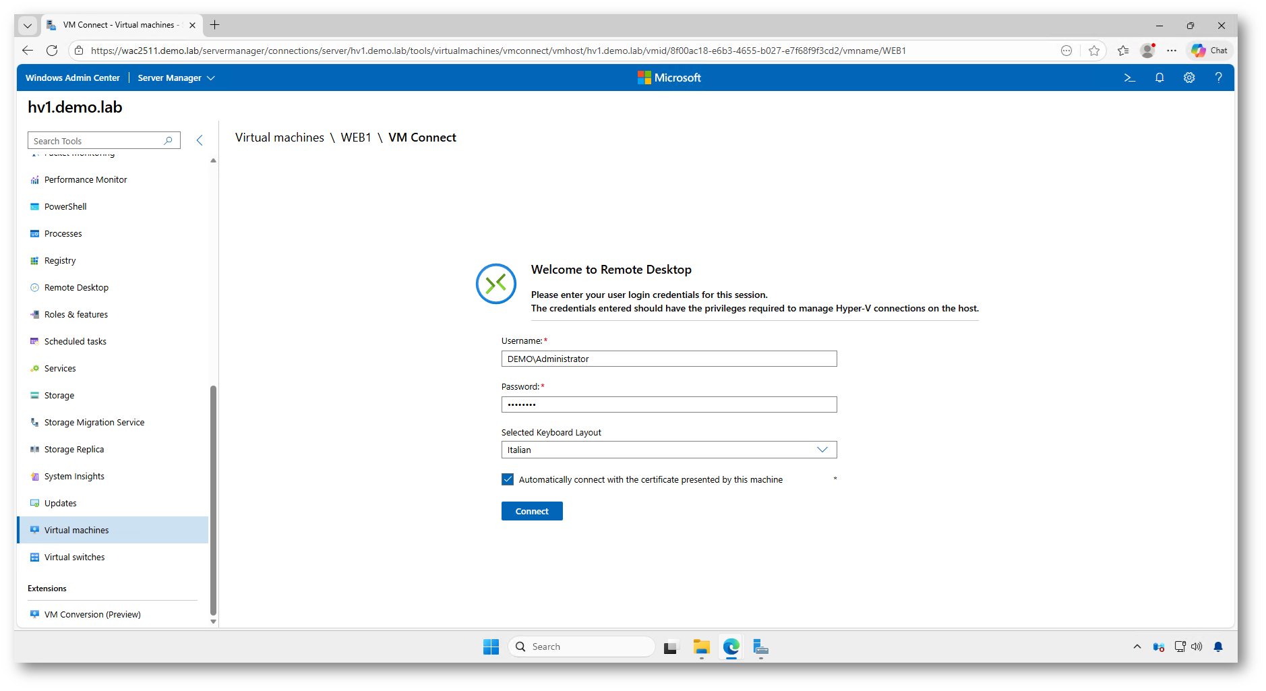Open the Server Manager dropdown menu
Viewport: 1266px width, 691px height.
(176, 78)
